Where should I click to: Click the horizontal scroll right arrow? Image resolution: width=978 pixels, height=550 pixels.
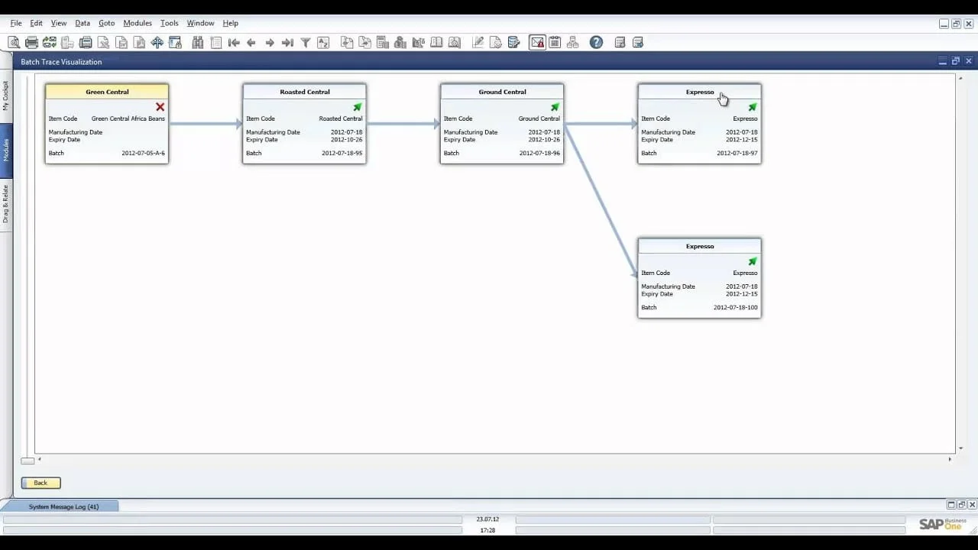click(950, 459)
